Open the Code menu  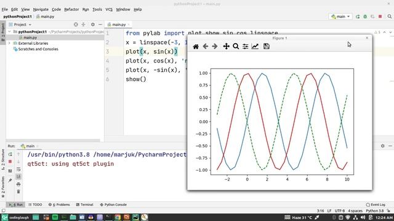pos(56,9)
